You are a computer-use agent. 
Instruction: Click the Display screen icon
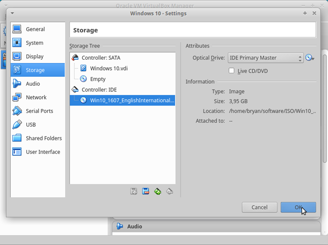pos(17,56)
